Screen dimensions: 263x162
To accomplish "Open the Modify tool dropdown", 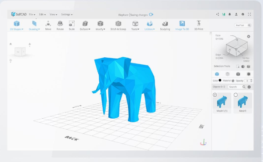I will click(100, 25).
